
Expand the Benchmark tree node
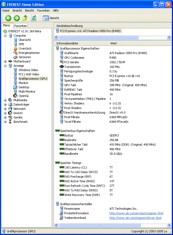pos(5,122)
